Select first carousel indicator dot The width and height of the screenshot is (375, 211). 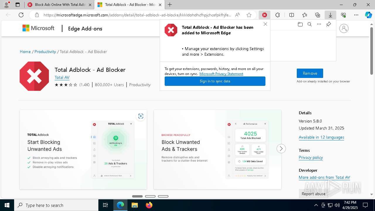pos(137,196)
